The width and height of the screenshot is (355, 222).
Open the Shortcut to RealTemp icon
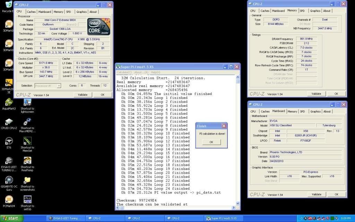tap(27, 161)
